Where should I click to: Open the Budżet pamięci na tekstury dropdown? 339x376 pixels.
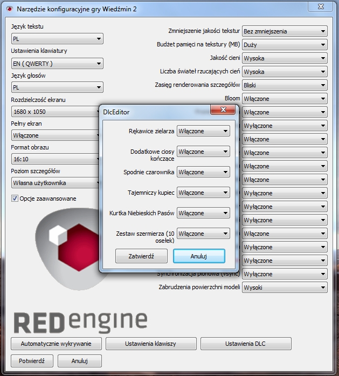(x=285, y=45)
